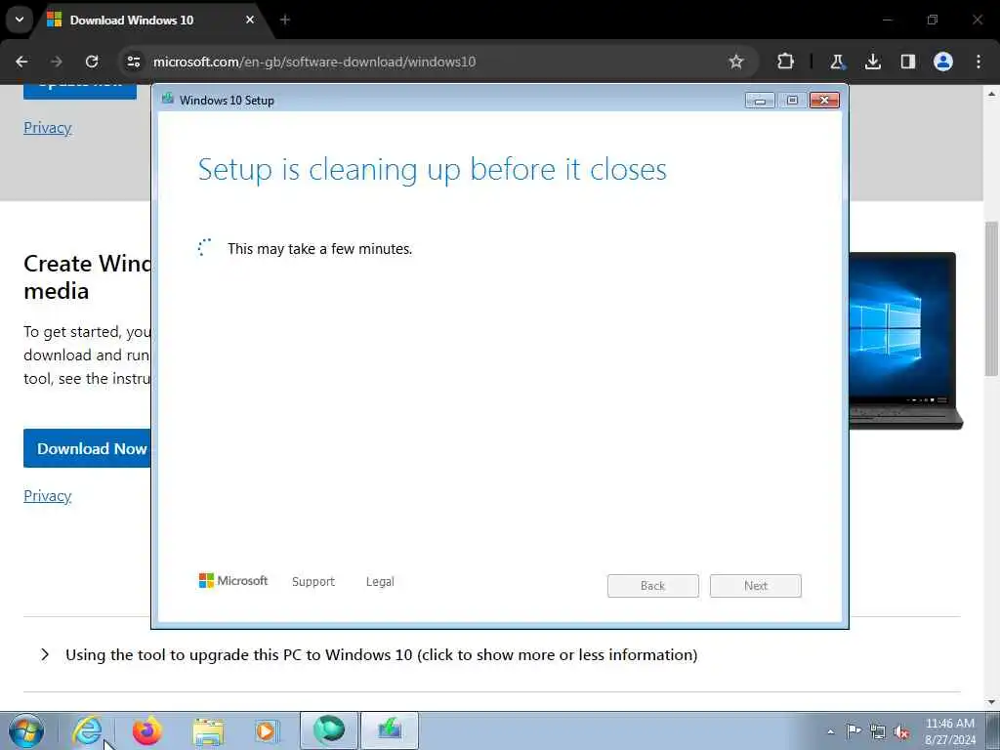Screen dimensions: 1000x750
Task: Bookmark this page with the star icon
Action: [736, 62]
